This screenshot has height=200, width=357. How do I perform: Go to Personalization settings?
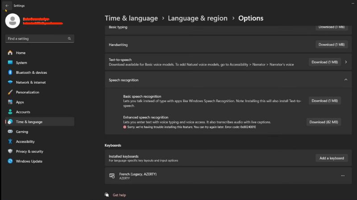coord(27,92)
